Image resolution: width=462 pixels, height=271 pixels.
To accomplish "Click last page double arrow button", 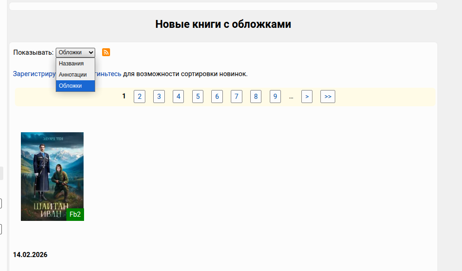I will tap(328, 97).
